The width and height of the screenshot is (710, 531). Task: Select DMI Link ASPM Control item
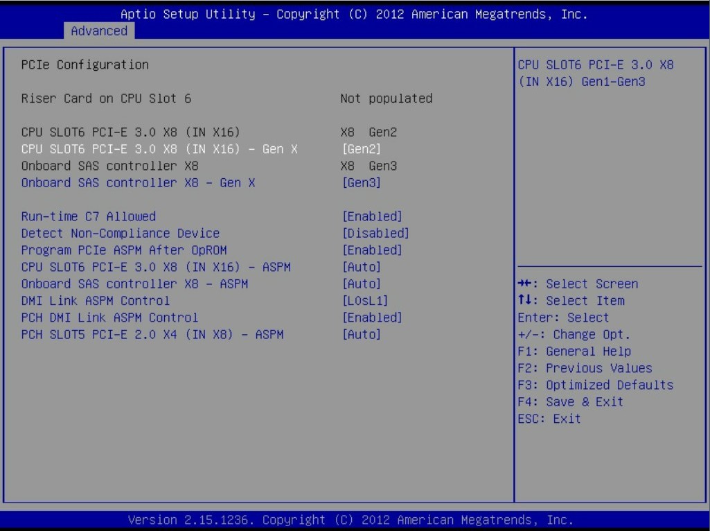[96, 301]
